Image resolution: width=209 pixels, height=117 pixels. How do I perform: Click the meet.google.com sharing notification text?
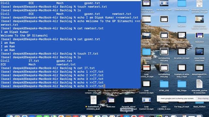coord(177,98)
